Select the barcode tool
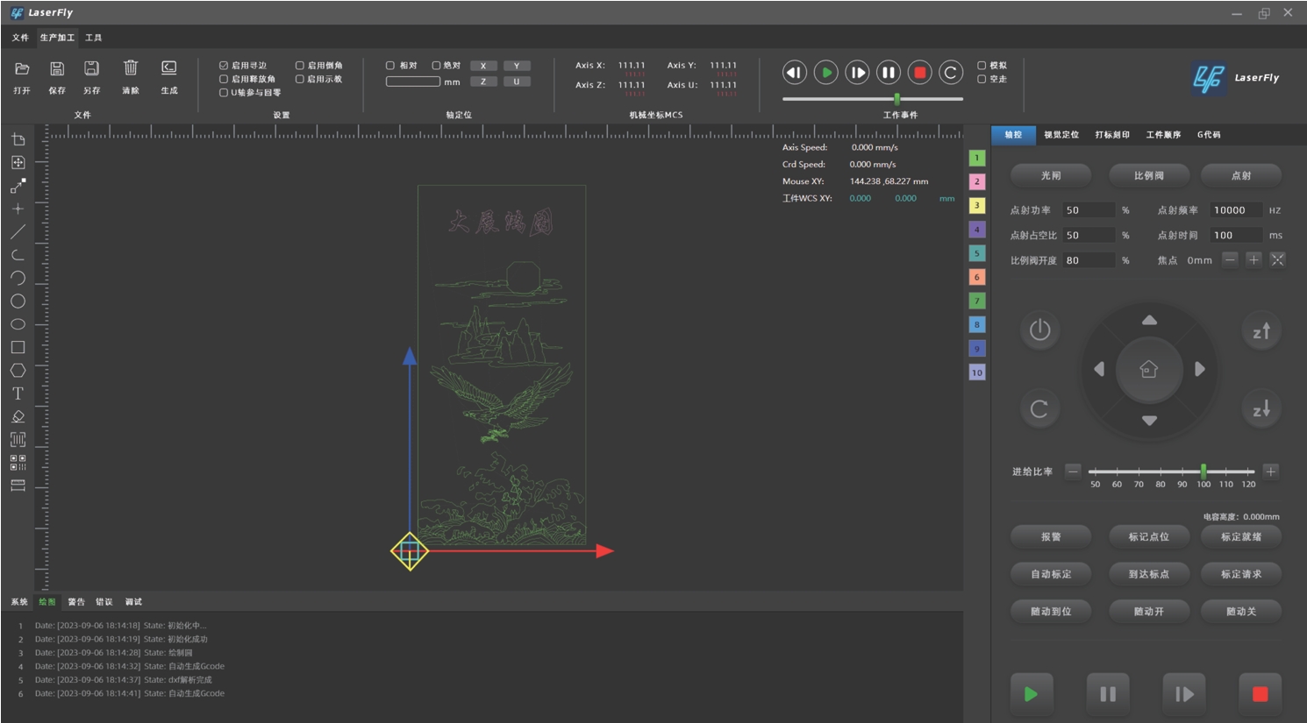The image size is (1307, 723). (x=18, y=439)
